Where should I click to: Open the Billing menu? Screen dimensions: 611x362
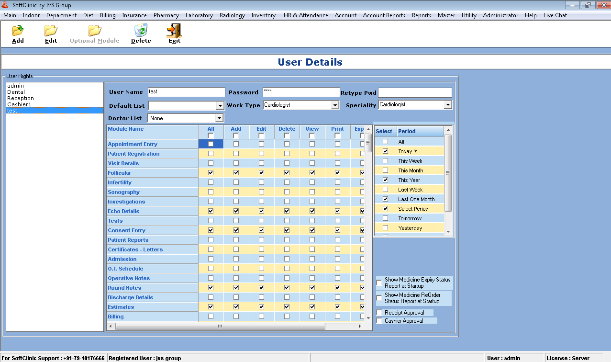[x=108, y=15]
